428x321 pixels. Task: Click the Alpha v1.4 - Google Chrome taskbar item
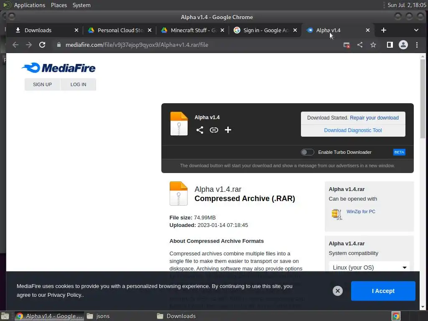coord(49,316)
